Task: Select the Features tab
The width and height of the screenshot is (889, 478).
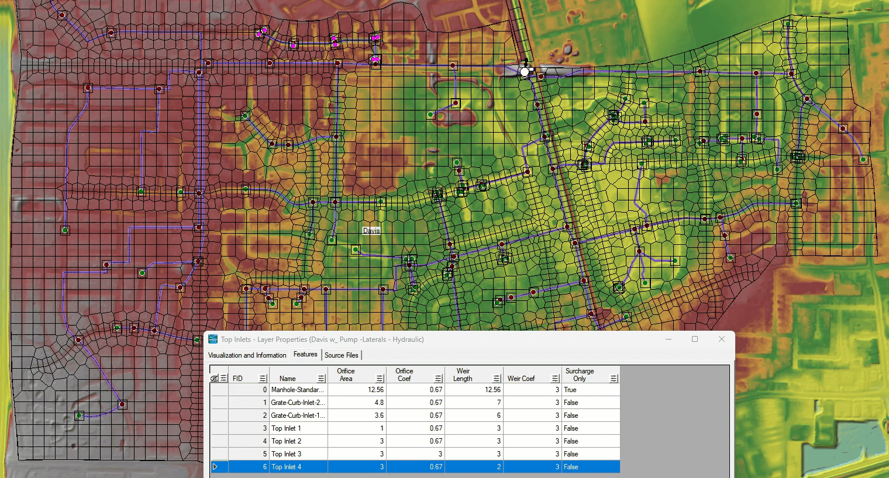Action: [x=305, y=355]
